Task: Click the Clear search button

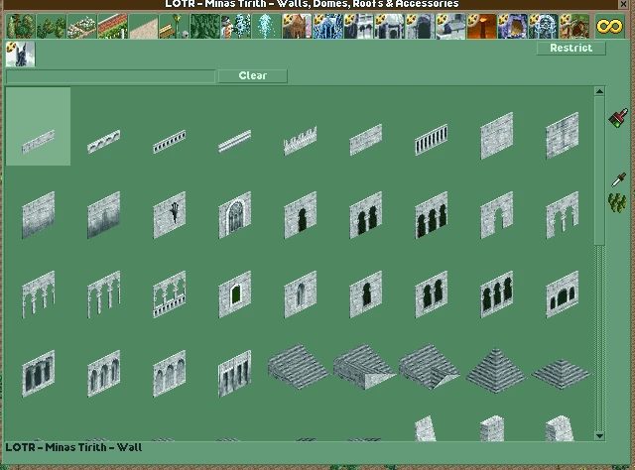Action: click(253, 75)
